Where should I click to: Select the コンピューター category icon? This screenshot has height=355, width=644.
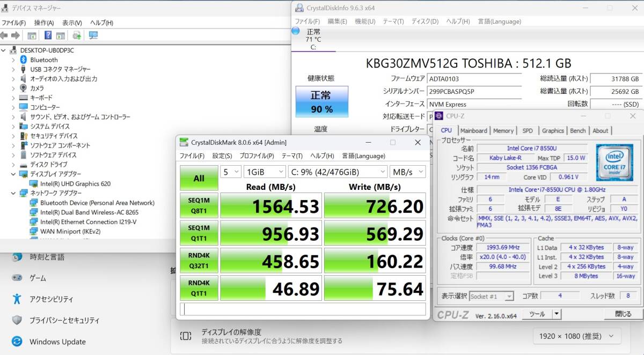(24, 107)
